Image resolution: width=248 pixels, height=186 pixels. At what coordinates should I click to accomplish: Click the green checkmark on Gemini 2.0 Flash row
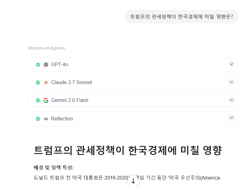pos(38,100)
